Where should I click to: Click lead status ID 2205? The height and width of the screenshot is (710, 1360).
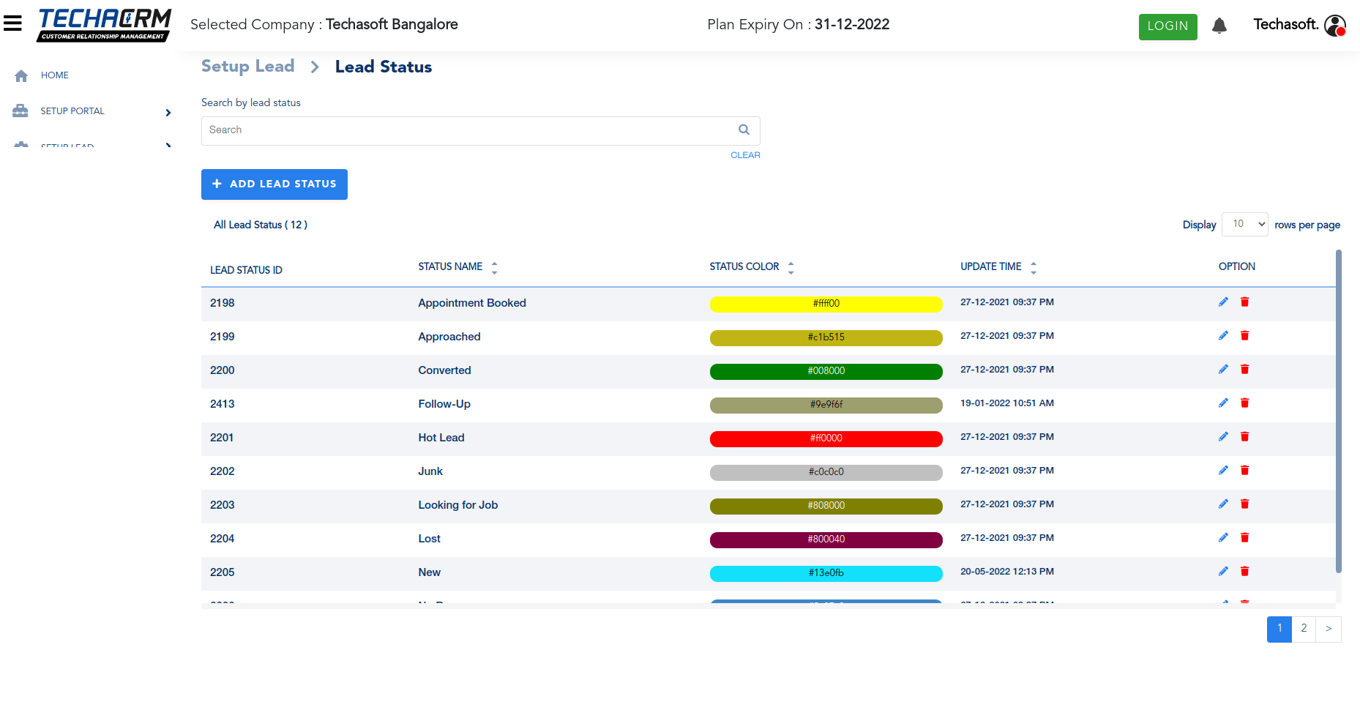222,572
